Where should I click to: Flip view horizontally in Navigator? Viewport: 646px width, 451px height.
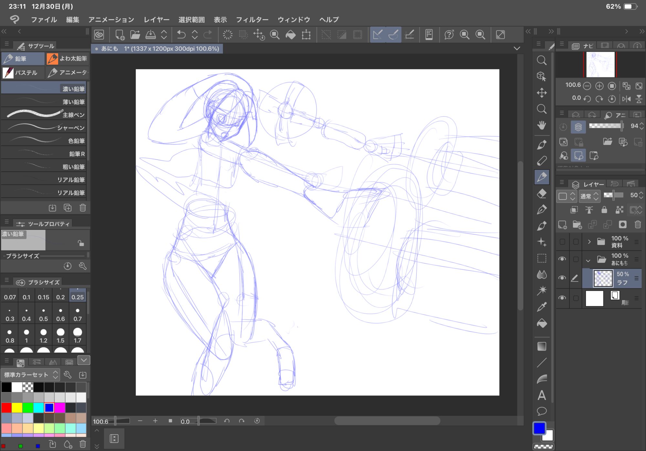[626, 99]
